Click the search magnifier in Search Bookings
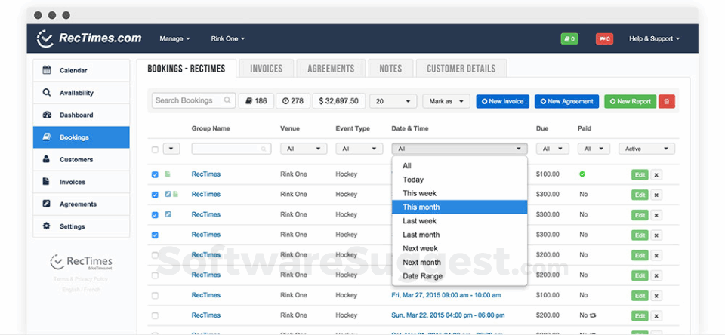The height and width of the screenshot is (335, 725). coord(227,100)
